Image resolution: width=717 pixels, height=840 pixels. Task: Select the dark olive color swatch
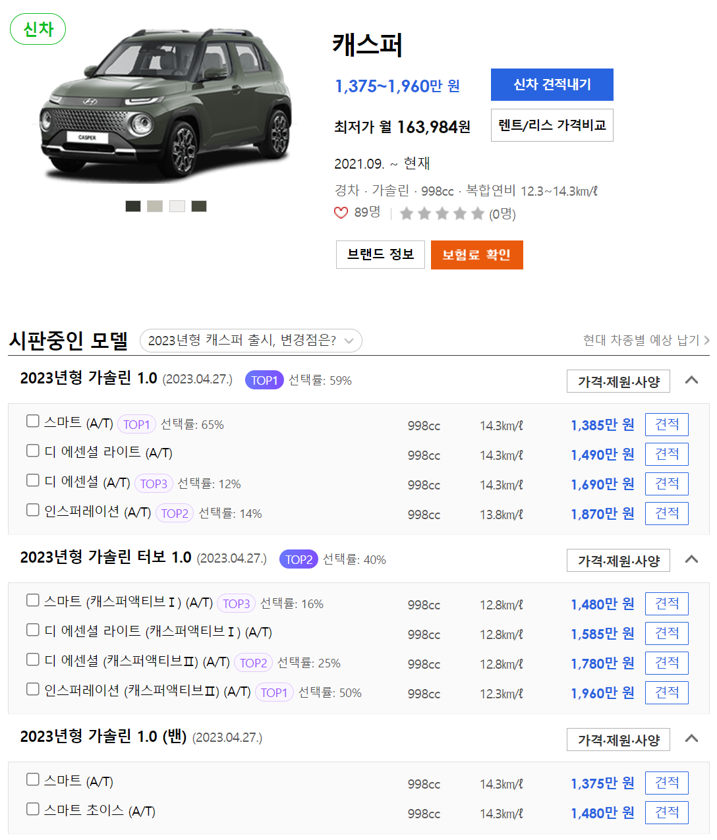point(199,206)
